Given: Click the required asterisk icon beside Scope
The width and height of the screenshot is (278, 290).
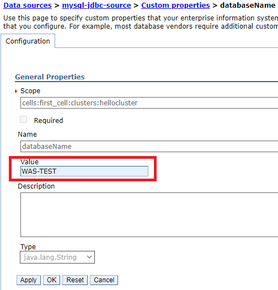Looking at the screenshot, I should tap(16, 91).
